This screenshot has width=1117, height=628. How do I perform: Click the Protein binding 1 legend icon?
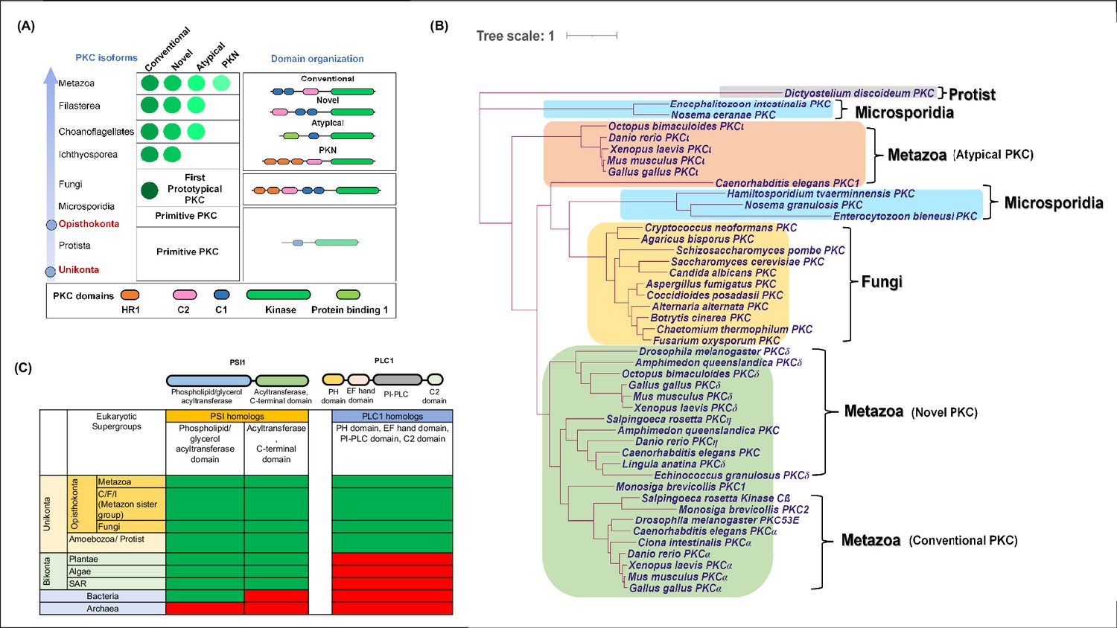click(x=348, y=295)
